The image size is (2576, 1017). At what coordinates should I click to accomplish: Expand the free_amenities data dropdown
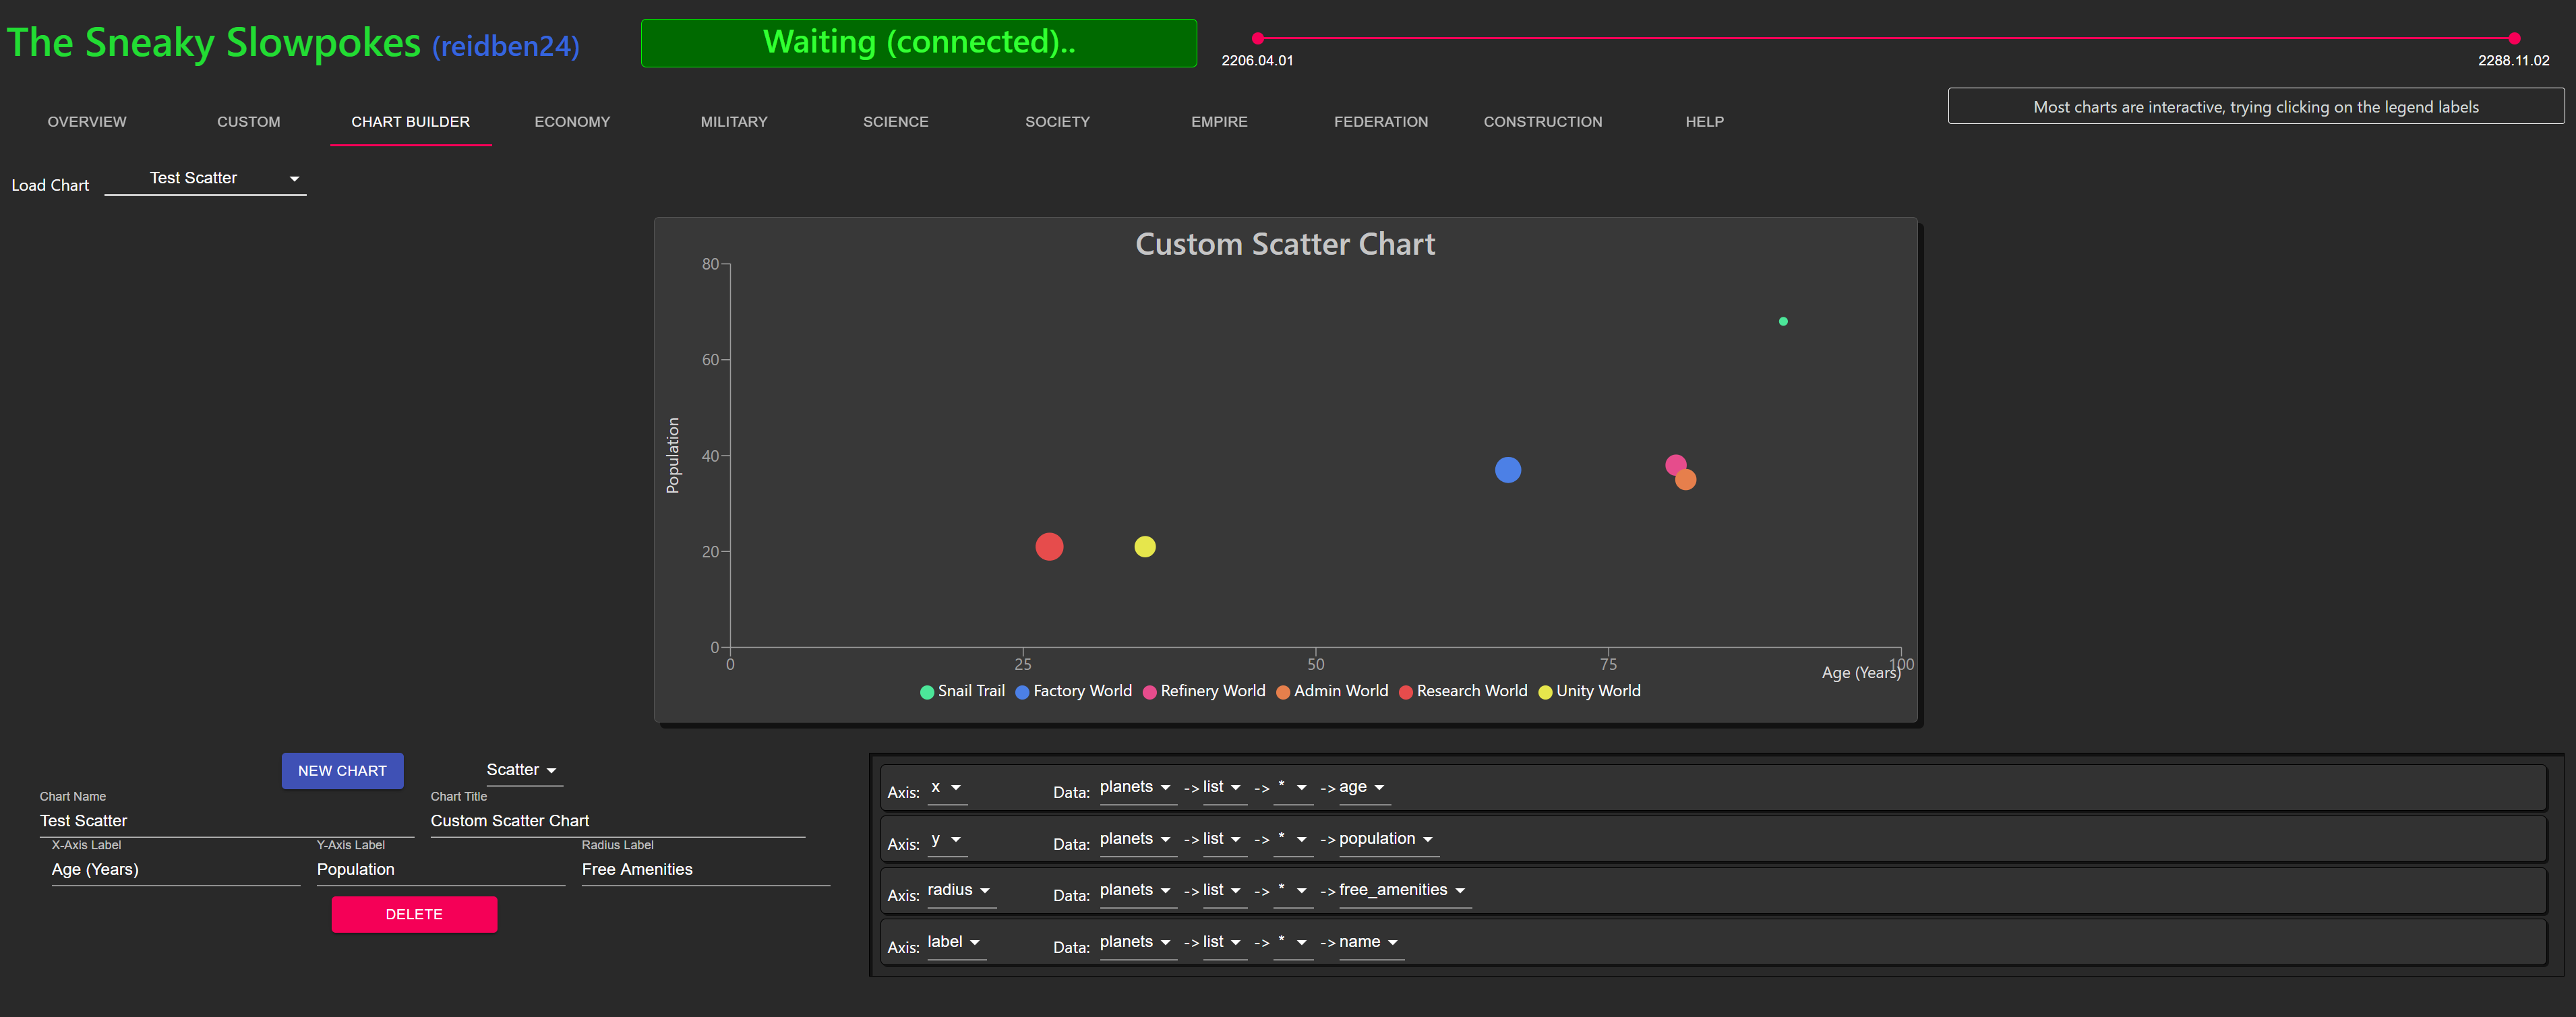click(x=1401, y=890)
